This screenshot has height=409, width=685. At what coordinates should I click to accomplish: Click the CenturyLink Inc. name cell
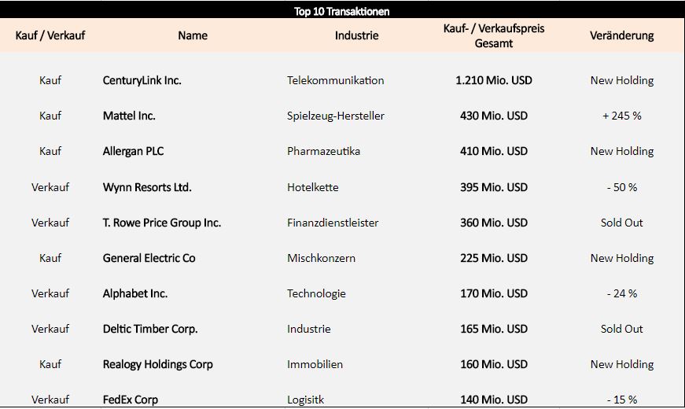point(142,80)
